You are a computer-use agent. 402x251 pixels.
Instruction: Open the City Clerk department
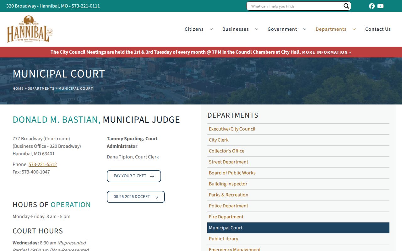click(219, 140)
